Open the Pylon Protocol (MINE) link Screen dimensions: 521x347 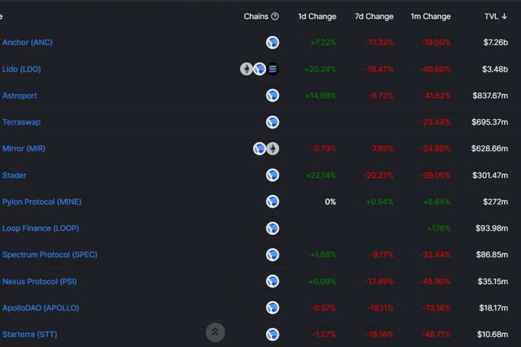(42, 202)
